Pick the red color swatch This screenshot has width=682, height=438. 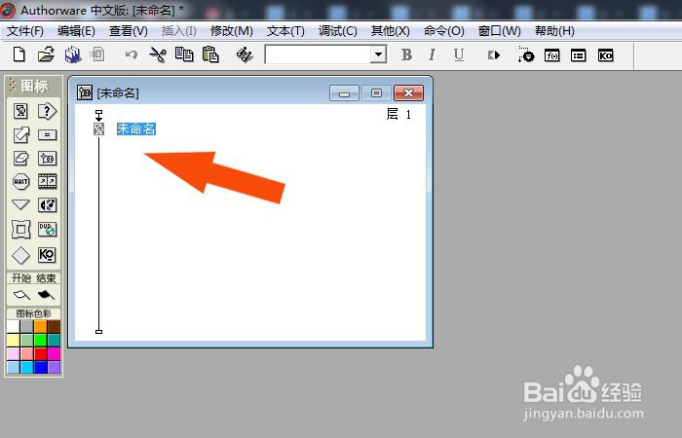pyautogui.click(x=41, y=353)
